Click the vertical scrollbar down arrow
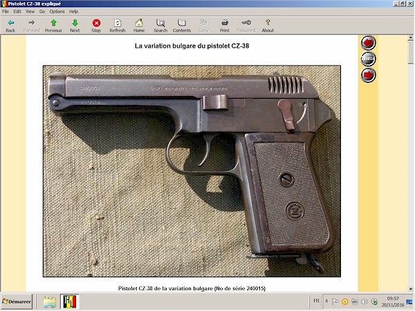The width and height of the screenshot is (415, 311). (x=410, y=289)
